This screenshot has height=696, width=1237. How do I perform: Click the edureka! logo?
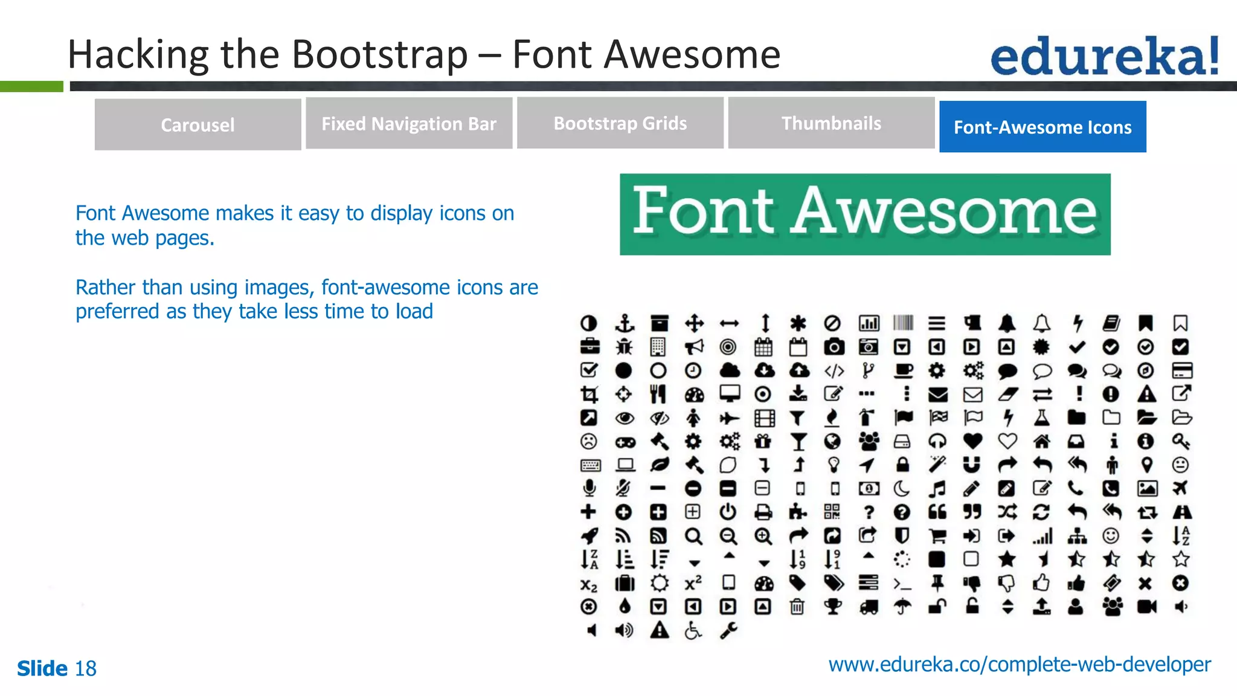[1105, 56]
